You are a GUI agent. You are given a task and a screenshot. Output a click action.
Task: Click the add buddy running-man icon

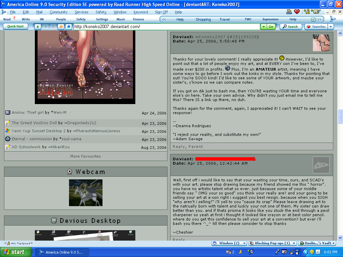(x=307, y=12)
